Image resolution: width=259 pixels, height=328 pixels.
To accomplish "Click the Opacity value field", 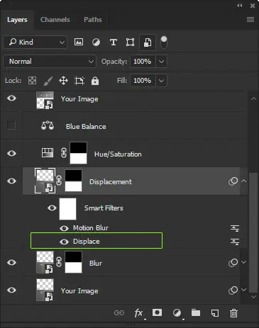I will coord(143,62).
